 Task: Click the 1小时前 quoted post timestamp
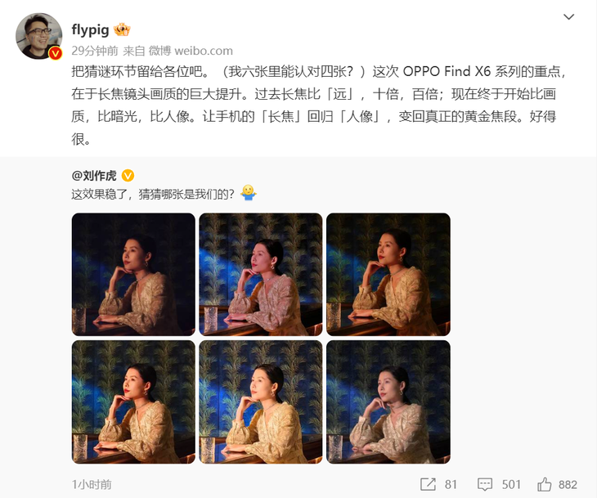click(92, 484)
